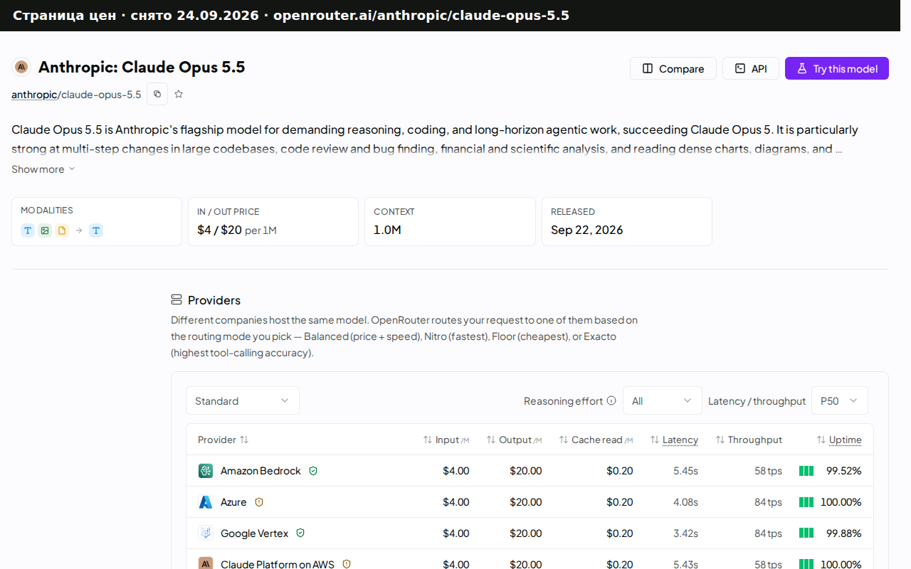Click the uptime bars in the Azure row

pyautogui.click(x=806, y=502)
